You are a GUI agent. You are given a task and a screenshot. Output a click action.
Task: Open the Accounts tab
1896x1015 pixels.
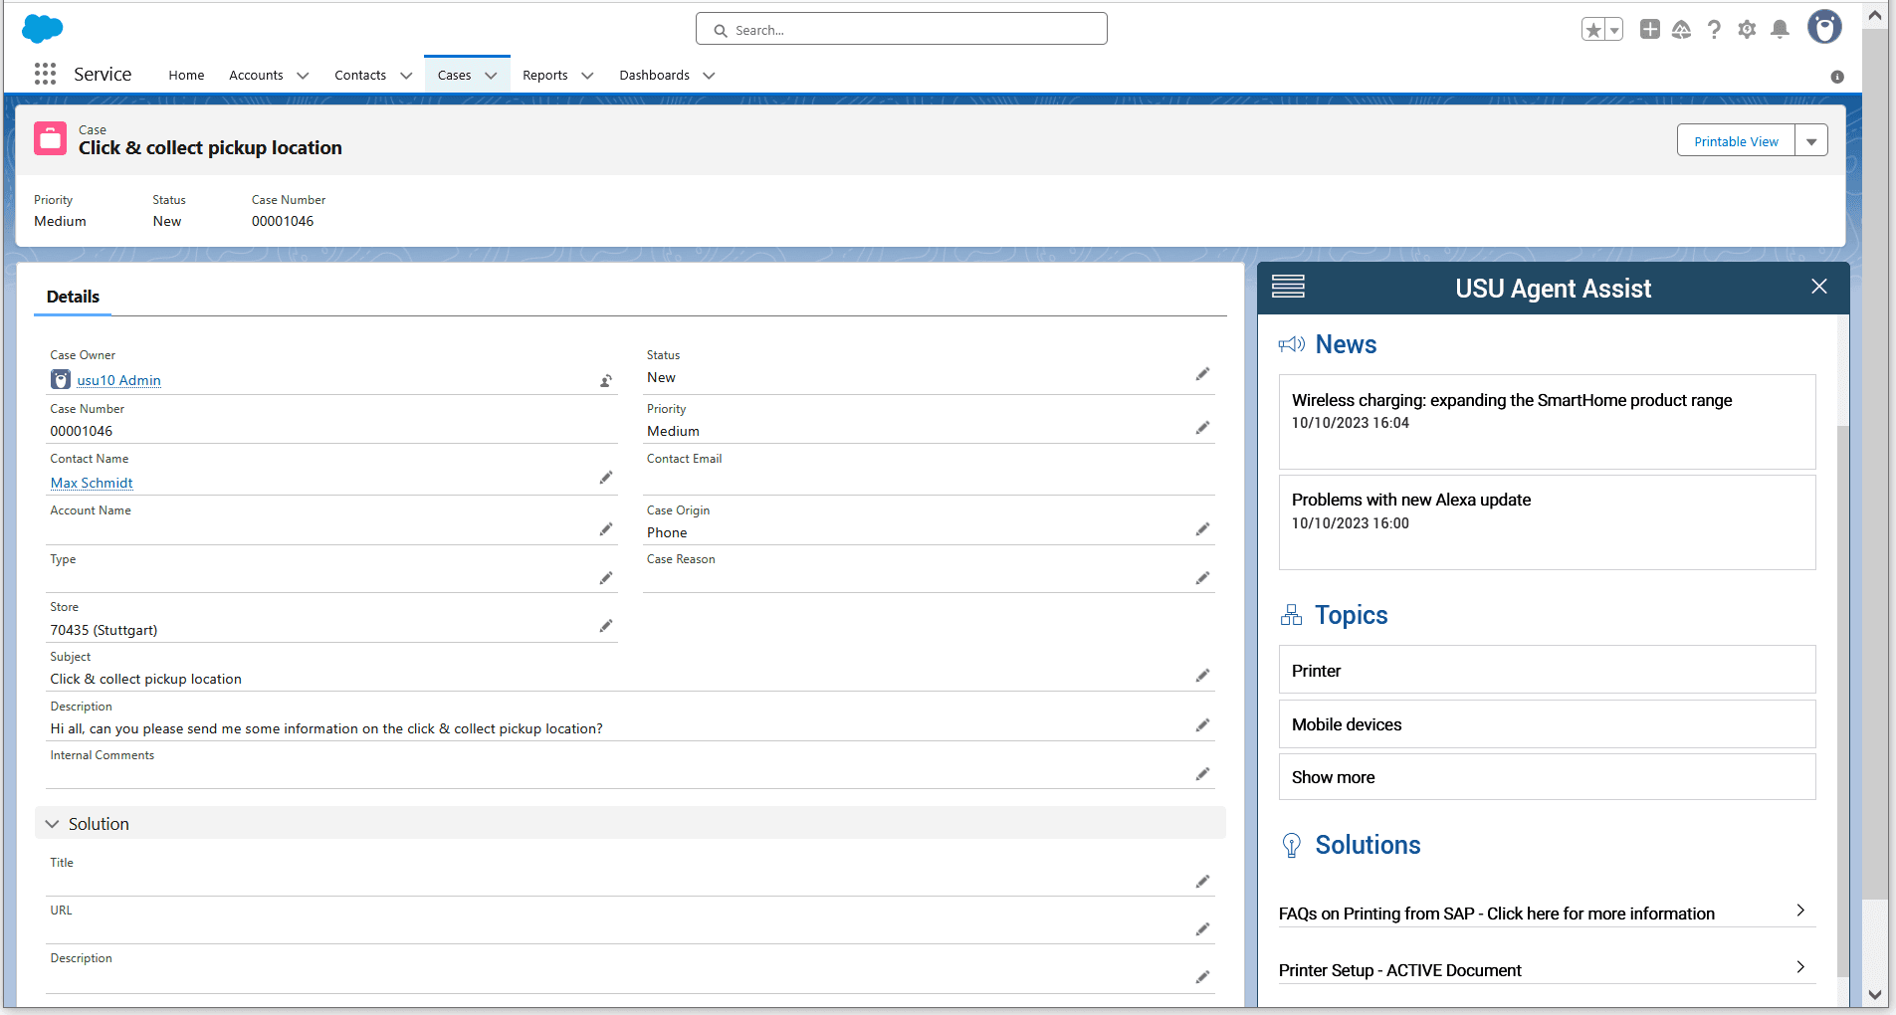(256, 75)
